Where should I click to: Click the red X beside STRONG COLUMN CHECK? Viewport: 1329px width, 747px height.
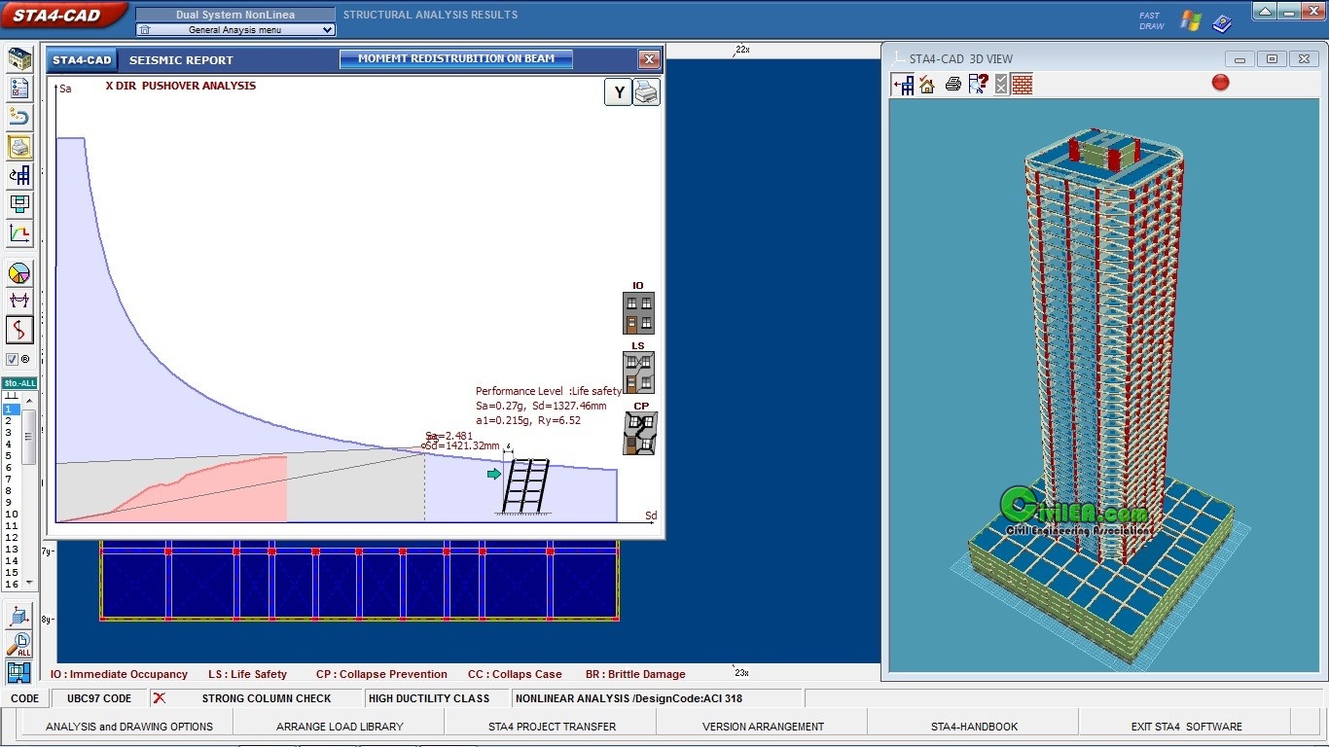160,698
